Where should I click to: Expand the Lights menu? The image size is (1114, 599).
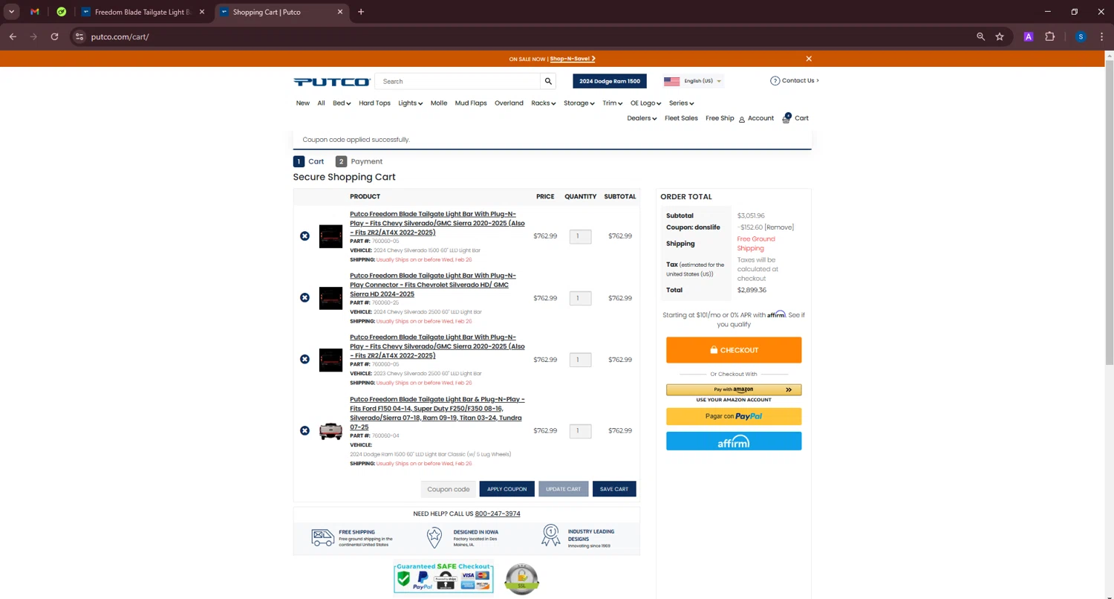(x=410, y=103)
